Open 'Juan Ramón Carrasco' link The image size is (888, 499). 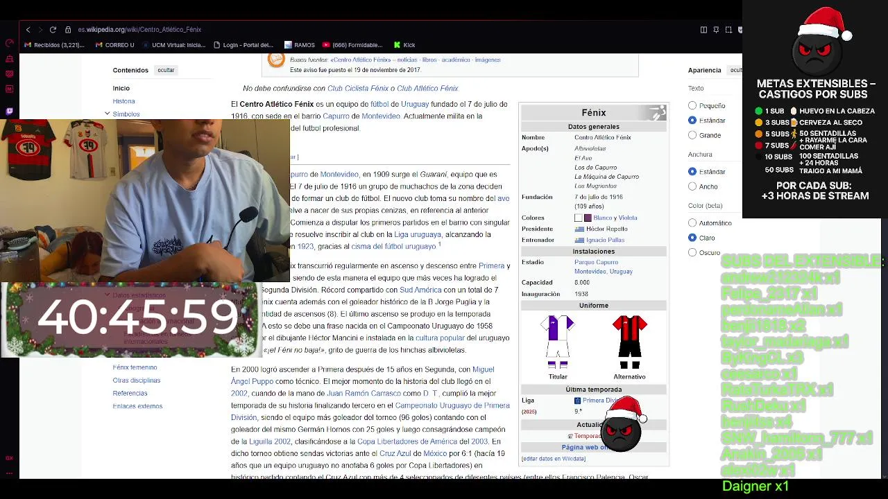coord(364,394)
